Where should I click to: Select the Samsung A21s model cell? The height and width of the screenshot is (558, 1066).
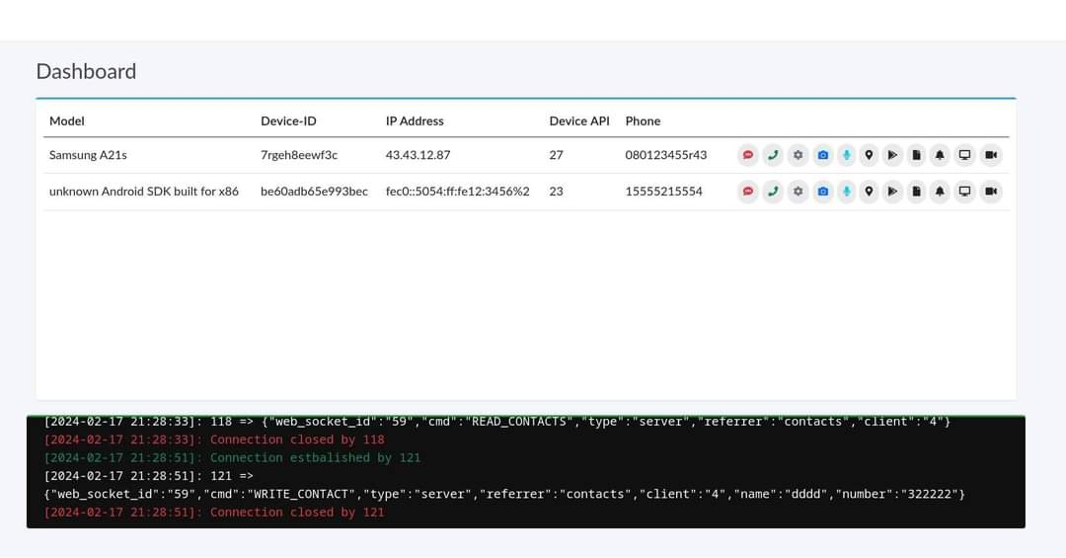coord(88,155)
